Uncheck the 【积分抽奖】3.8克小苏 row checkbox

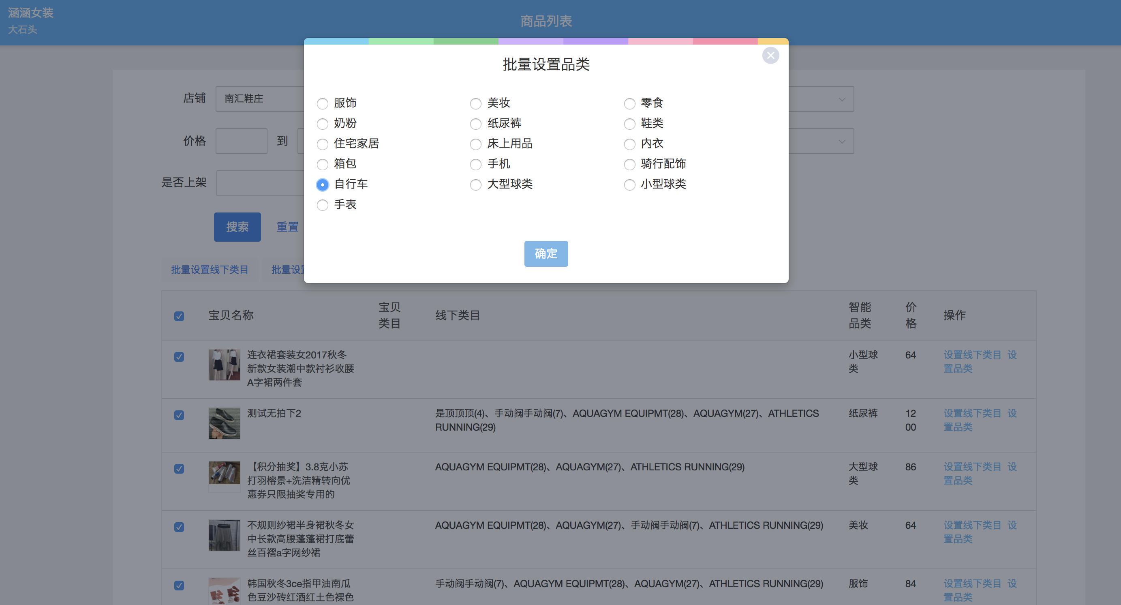click(179, 469)
